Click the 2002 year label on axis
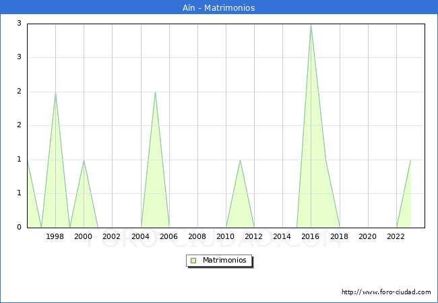 coord(112,236)
